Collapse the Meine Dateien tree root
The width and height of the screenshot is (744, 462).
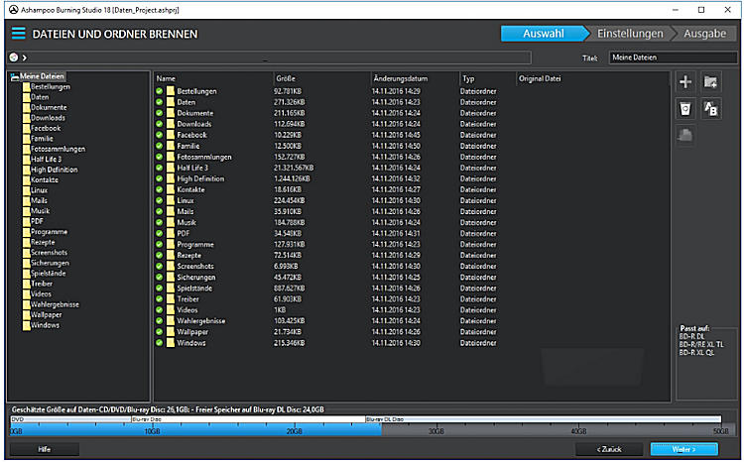[13, 77]
